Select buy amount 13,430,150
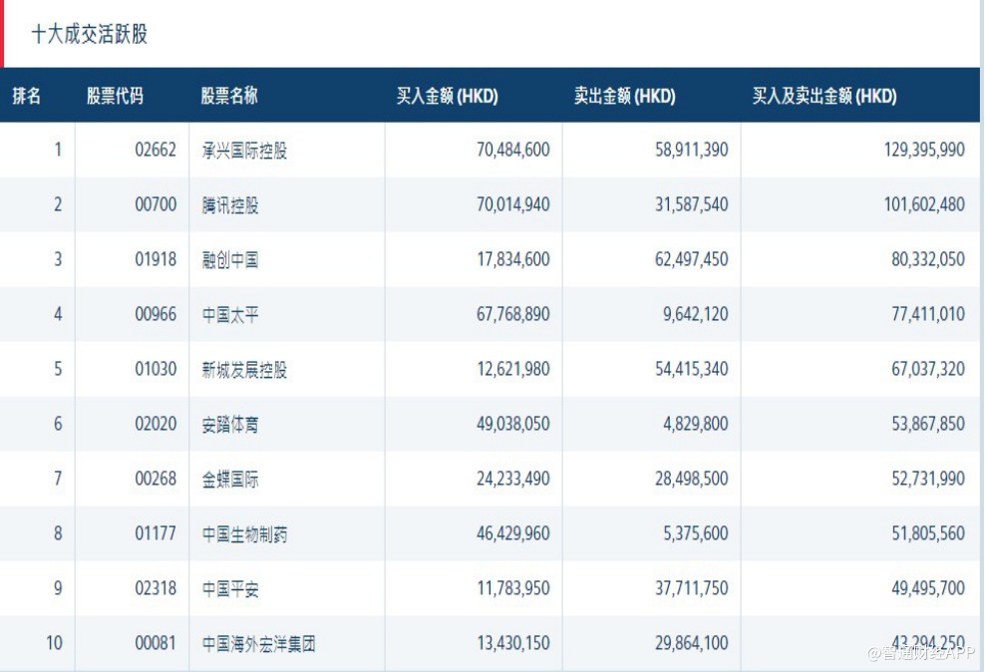 pyautogui.click(x=513, y=643)
